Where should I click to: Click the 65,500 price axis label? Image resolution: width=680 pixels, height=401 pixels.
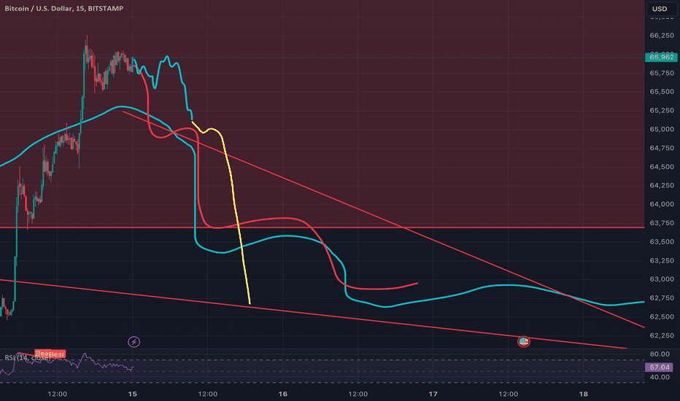pyautogui.click(x=661, y=91)
